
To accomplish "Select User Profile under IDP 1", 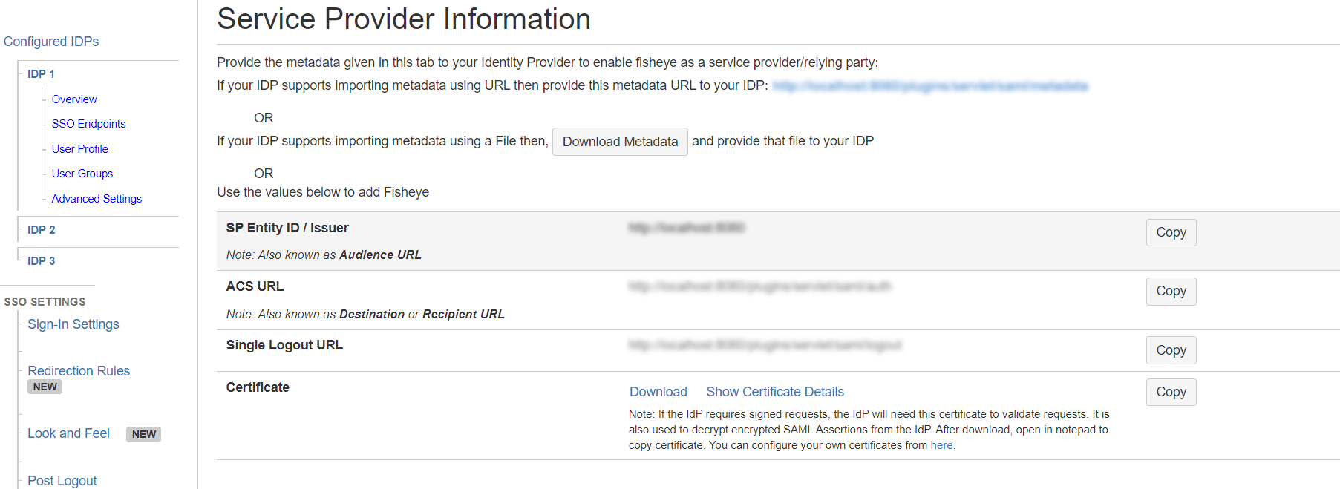I will [x=79, y=149].
